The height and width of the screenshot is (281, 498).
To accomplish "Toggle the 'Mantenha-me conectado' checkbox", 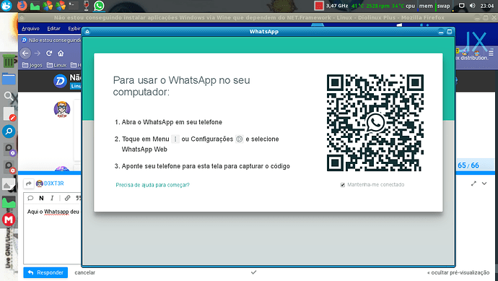I will tap(343, 185).
